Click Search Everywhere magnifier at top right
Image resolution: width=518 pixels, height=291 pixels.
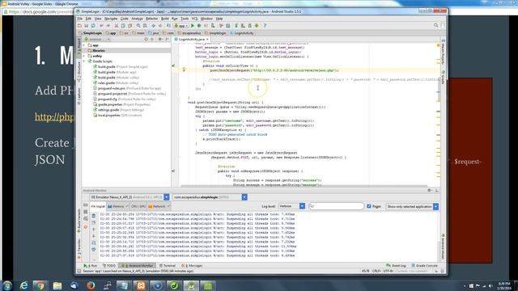[436, 25]
